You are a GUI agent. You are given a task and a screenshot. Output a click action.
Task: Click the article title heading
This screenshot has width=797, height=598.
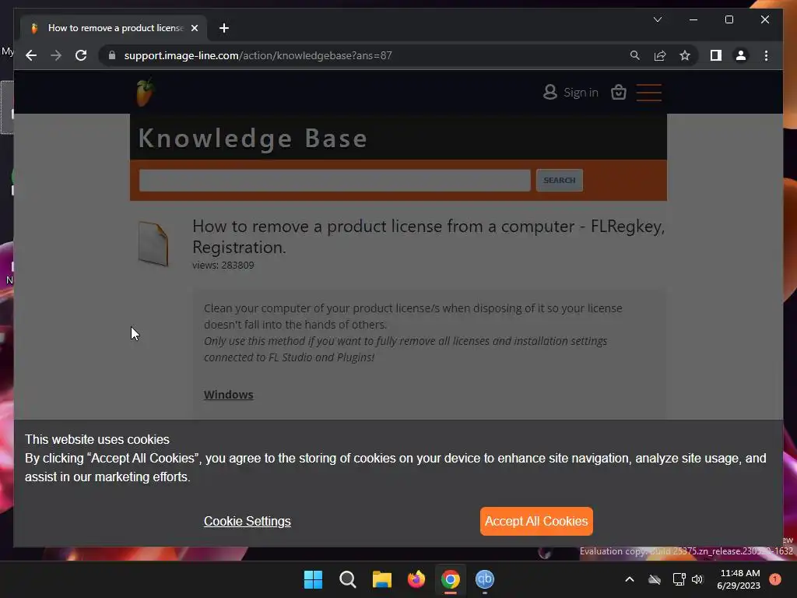pos(429,237)
